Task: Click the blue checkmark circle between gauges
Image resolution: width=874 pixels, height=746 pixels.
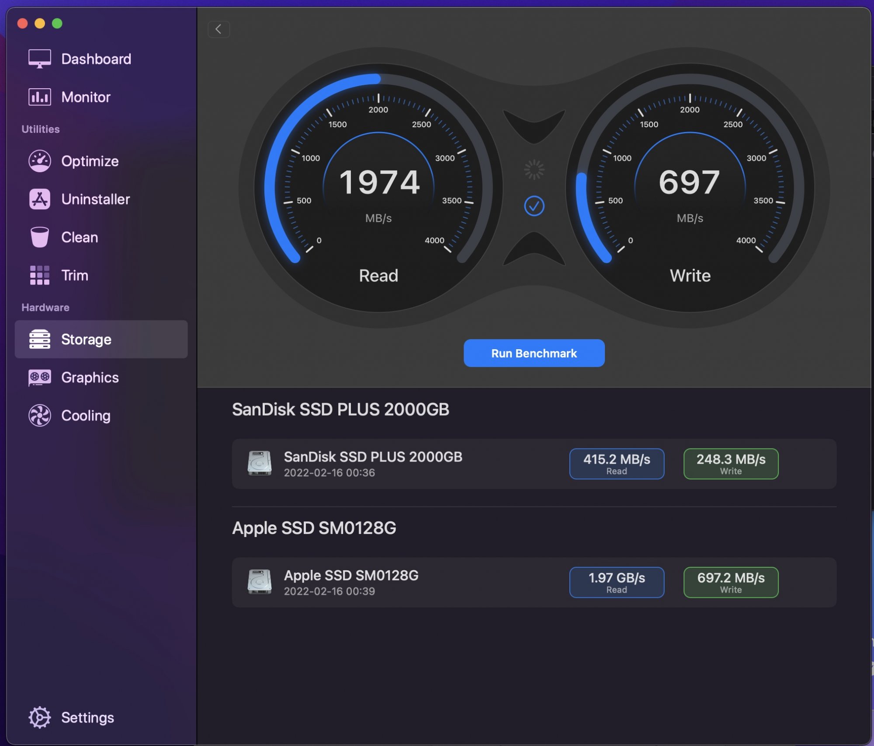Action: pos(534,206)
